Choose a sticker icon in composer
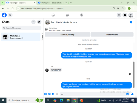137x103 pixels. [53, 94]
